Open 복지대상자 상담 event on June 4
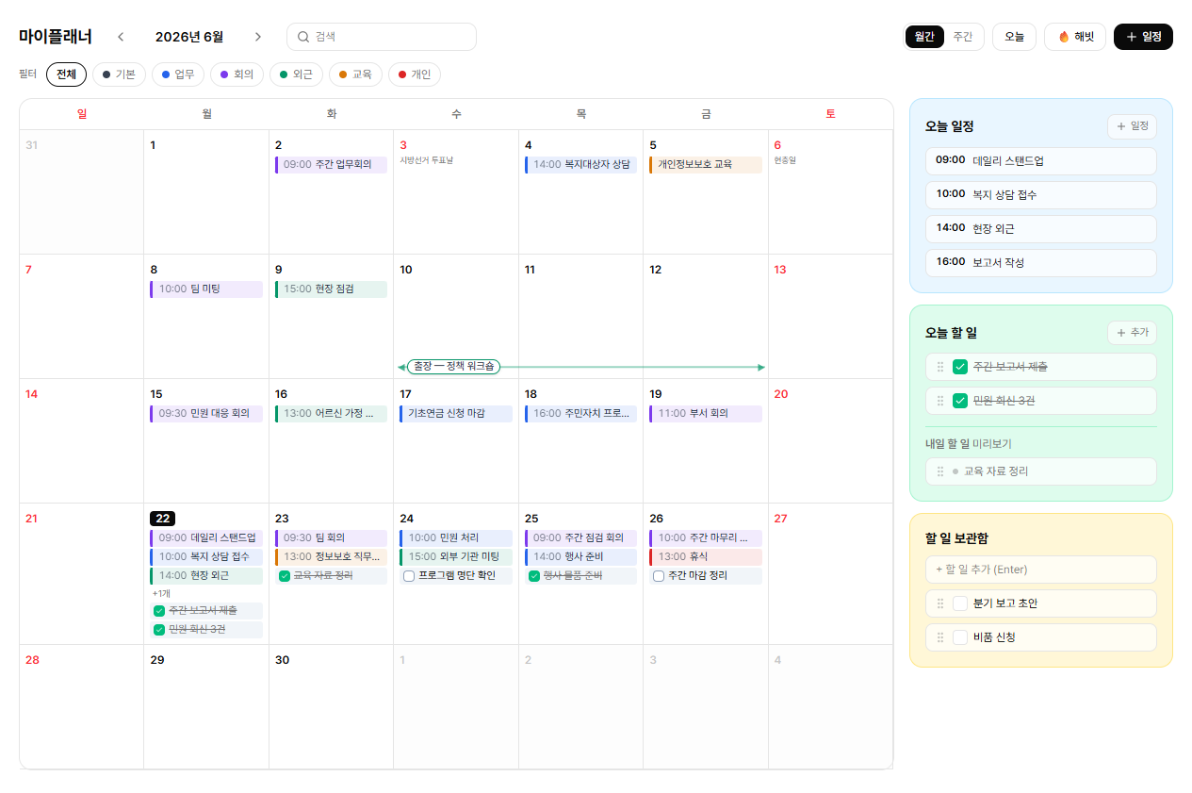The image size is (1192, 793). [x=580, y=165]
